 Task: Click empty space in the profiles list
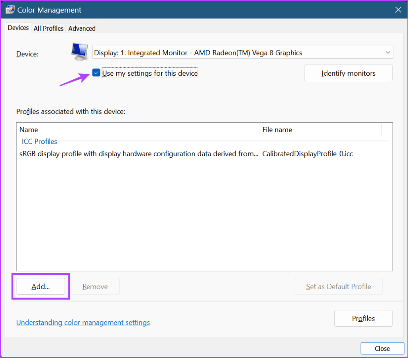pos(204,215)
